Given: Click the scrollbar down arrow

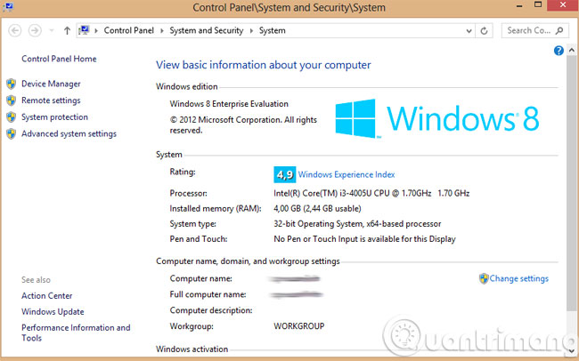Looking at the screenshot, I should tap(572, 350).
